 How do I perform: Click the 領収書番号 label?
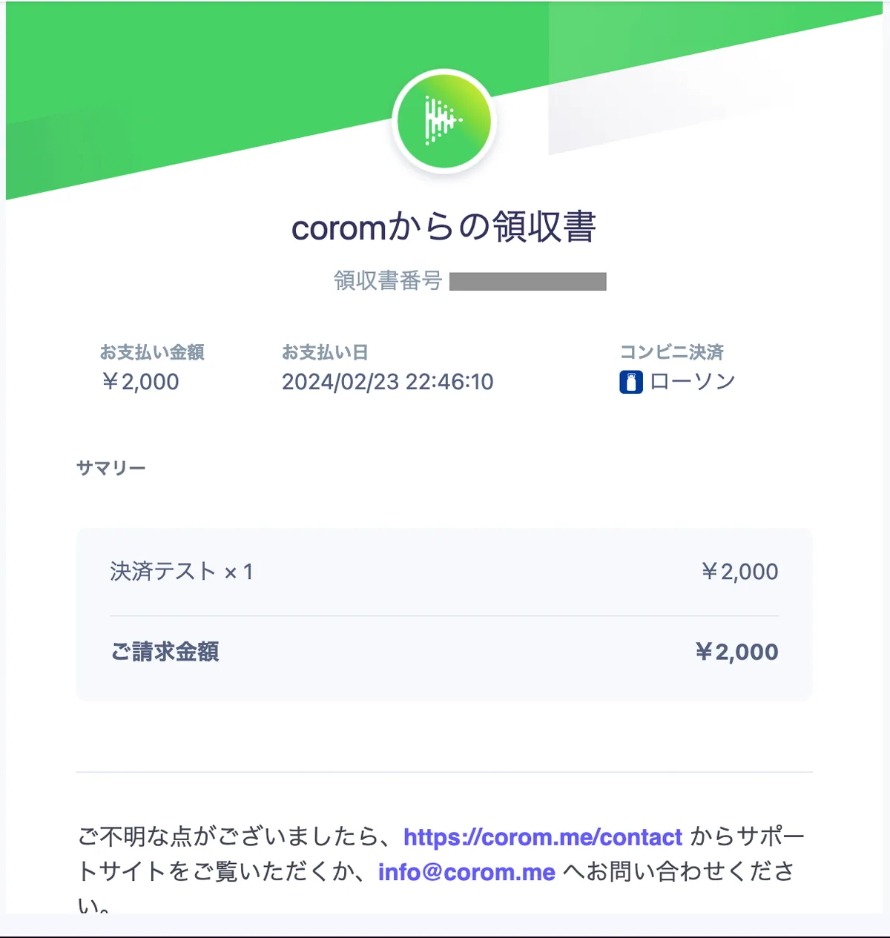[387, 281]
